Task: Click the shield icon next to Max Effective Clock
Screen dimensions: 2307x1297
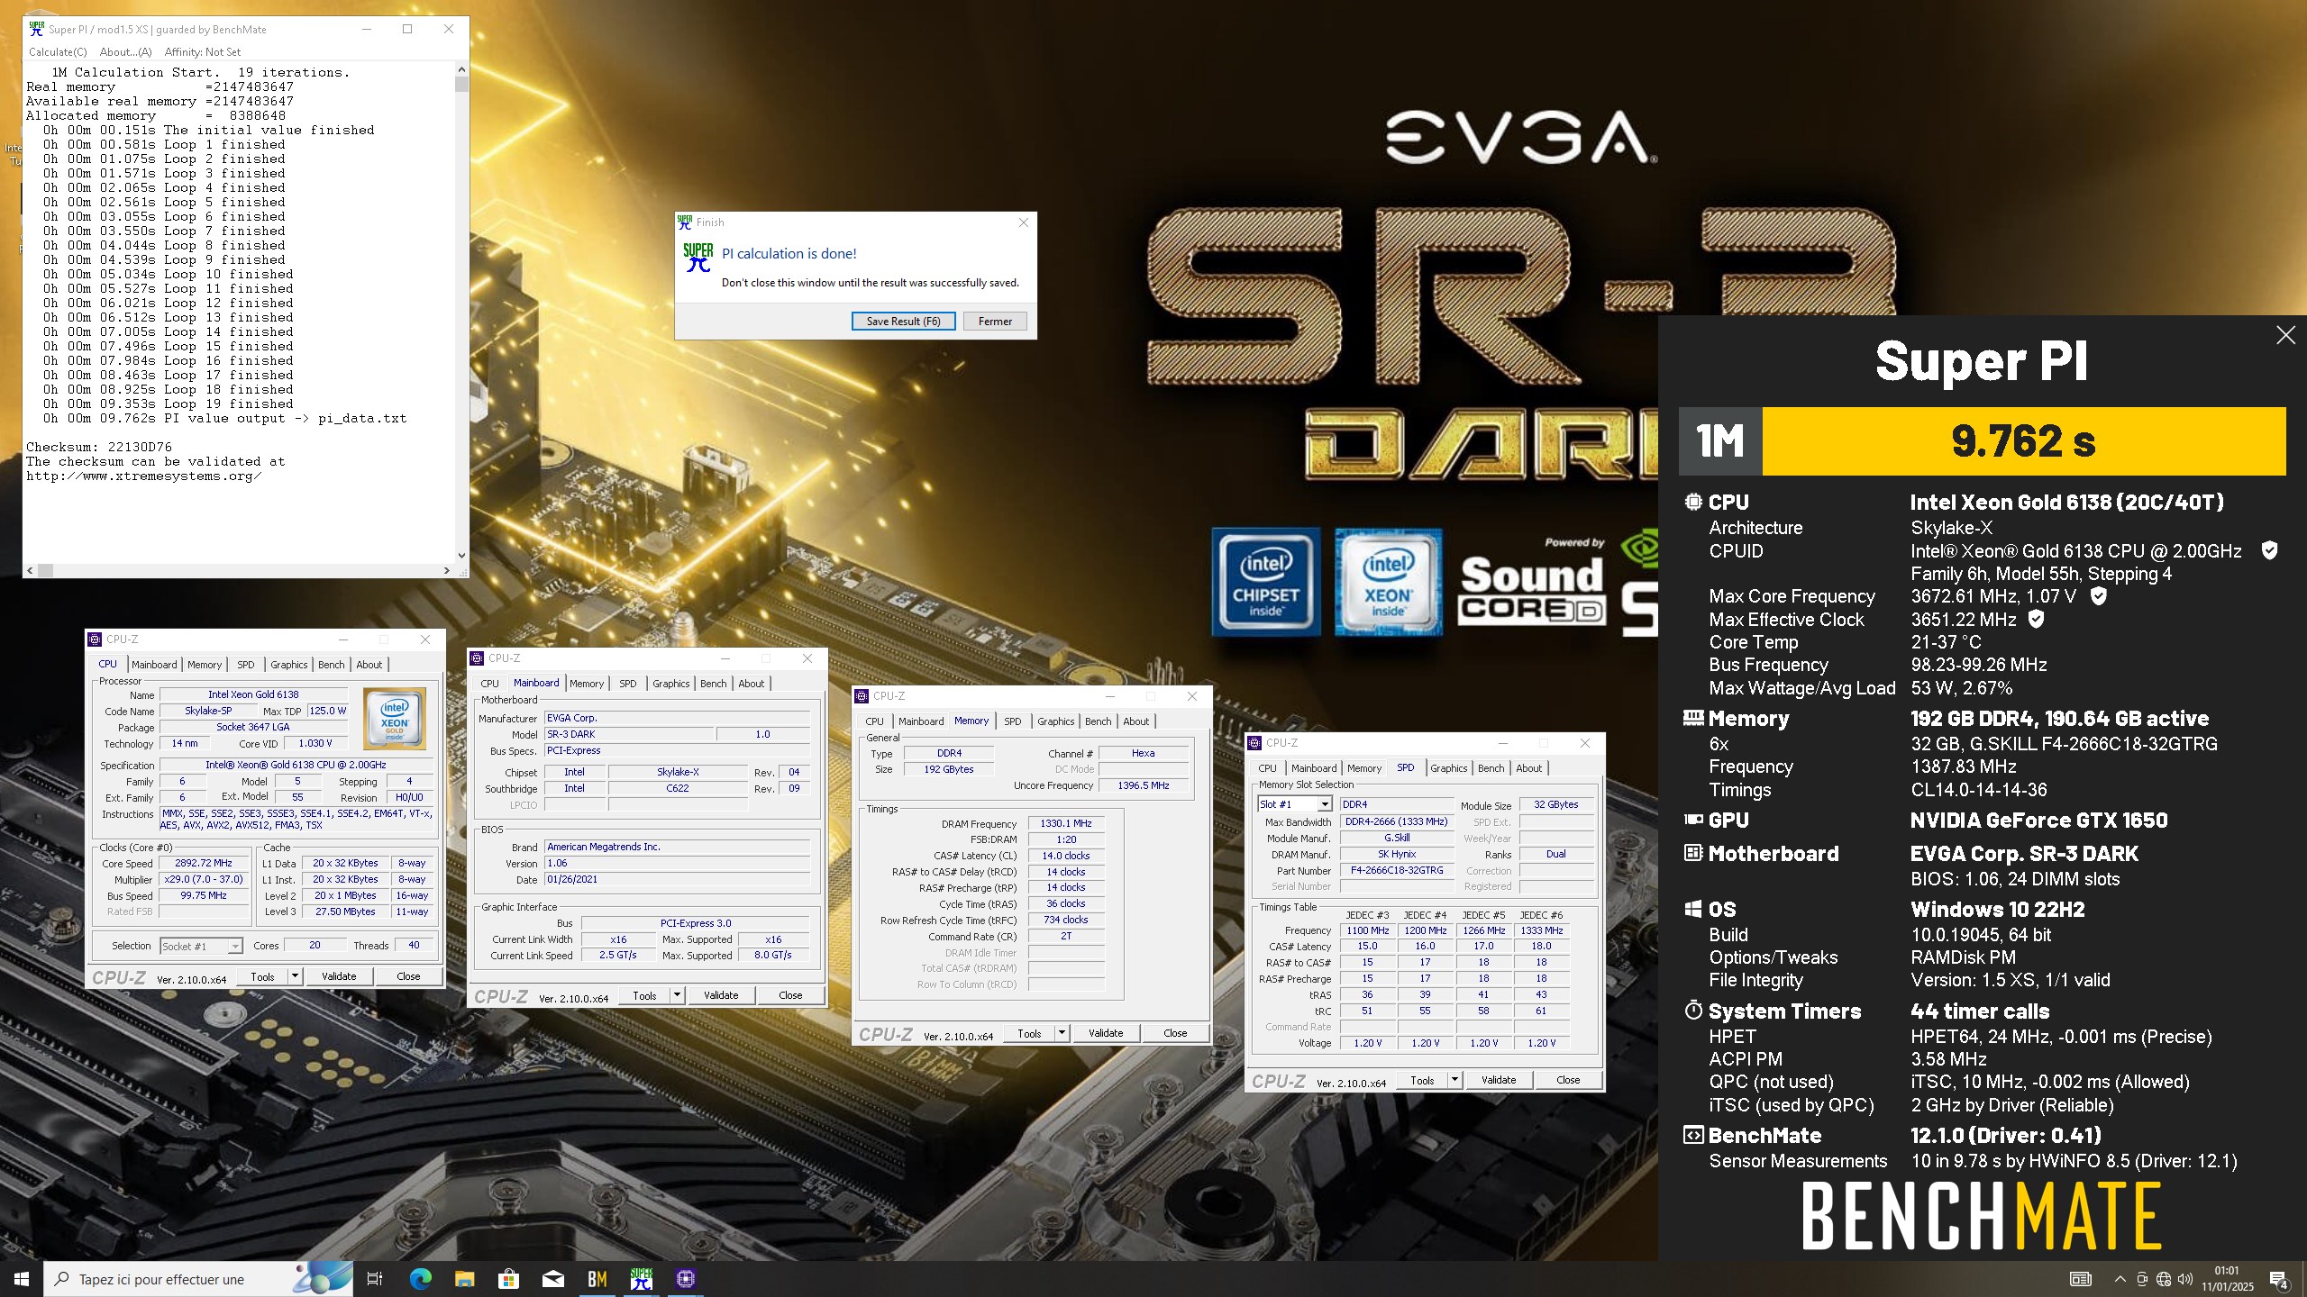Action: click(2036, 619)
